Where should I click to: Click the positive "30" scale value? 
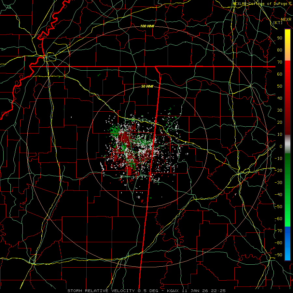click(280, 110)
